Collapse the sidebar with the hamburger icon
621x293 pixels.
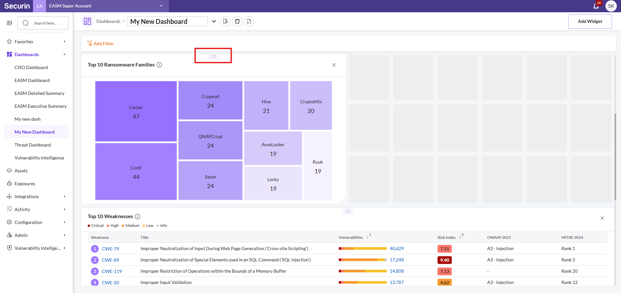click(x=9, y=23)
